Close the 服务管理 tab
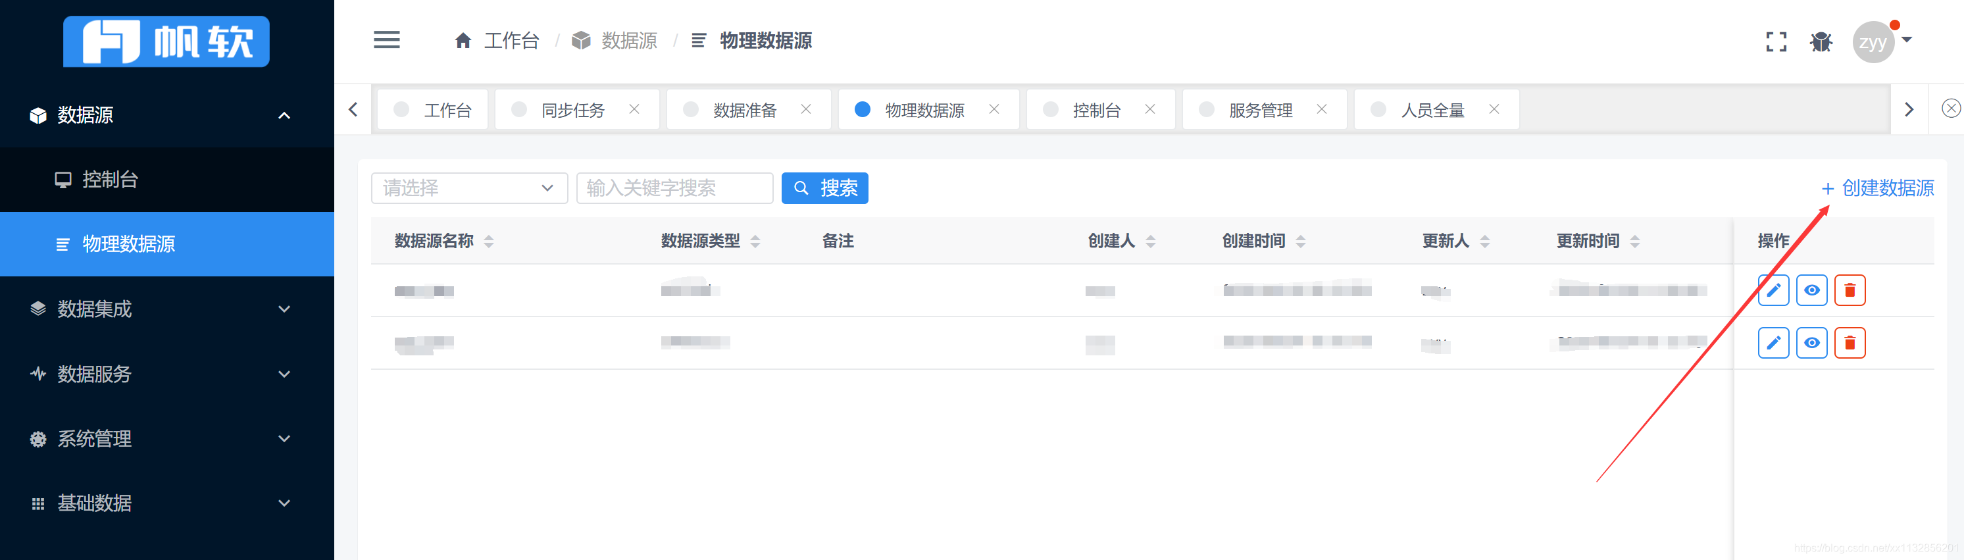The image size is (1964, 560). [1322, 109]
